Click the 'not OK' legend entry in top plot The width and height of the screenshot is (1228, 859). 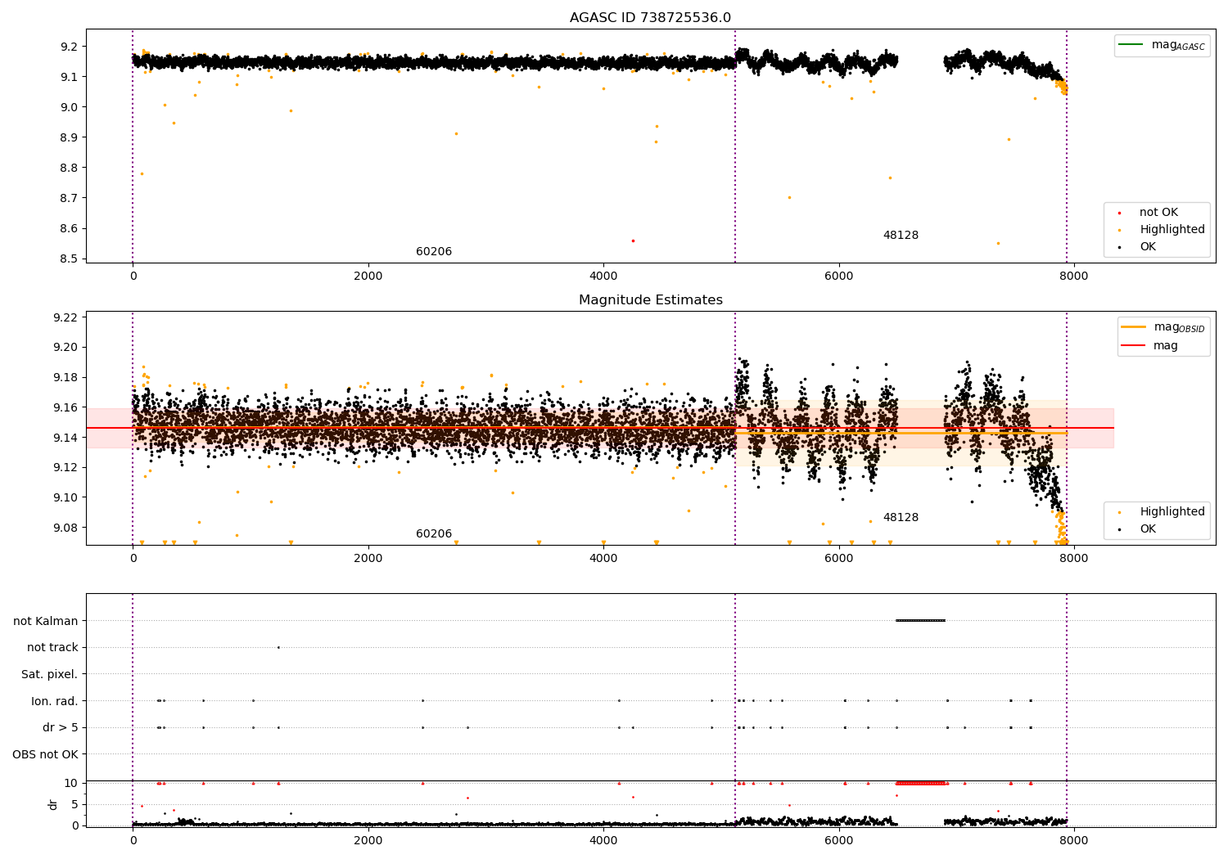[x=1158, y=213]
